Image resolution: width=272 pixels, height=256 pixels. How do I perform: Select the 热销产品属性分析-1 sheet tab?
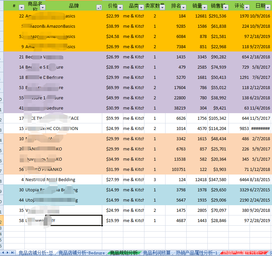coord(196,253)
